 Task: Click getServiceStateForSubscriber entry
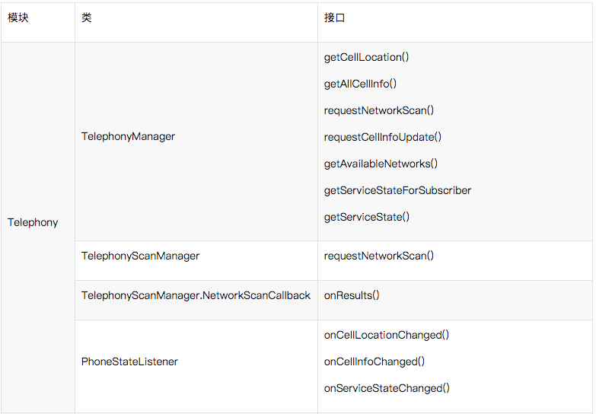(397, 190)
